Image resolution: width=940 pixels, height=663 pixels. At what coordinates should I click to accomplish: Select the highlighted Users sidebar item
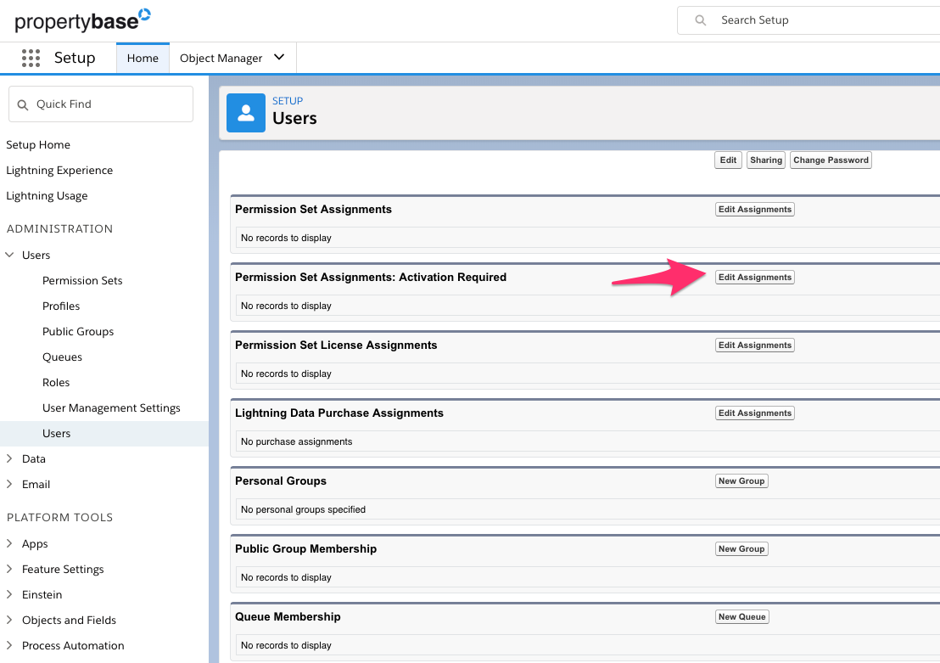(x=104, y=433)
